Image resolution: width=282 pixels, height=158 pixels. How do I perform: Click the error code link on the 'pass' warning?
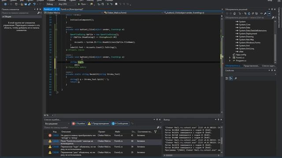click(56, 152)
